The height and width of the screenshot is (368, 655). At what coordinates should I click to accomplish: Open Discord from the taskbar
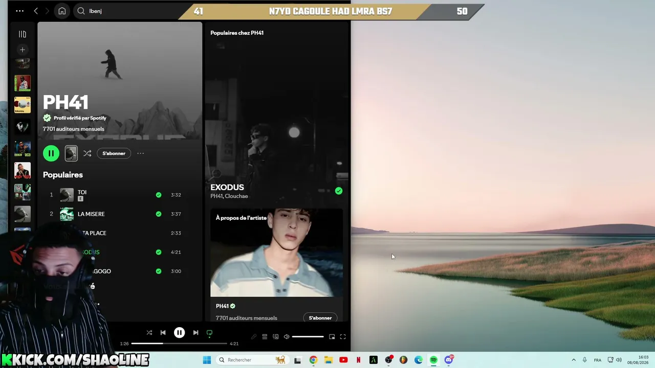tap(449, 360)
